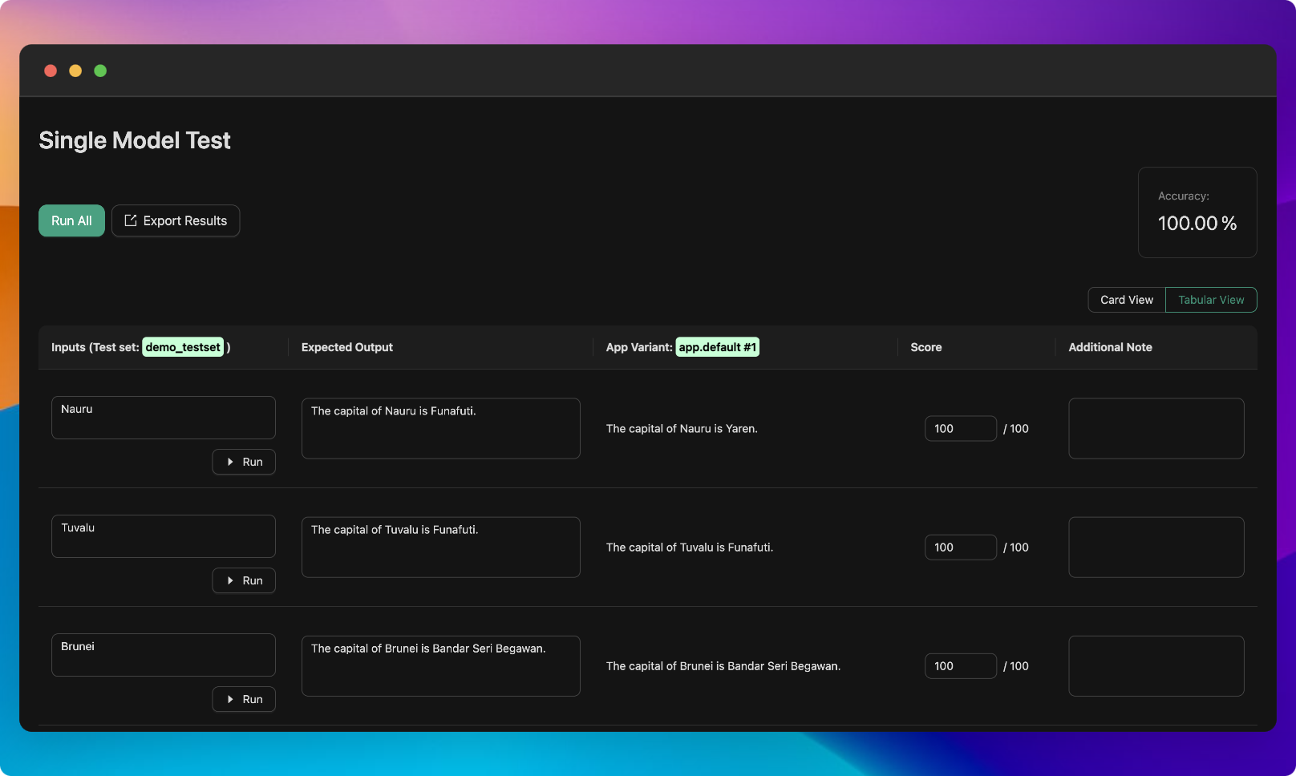Viewport: 1296px width, 776px height.
Task: Click the Additional Note column header
Action: (x=1110, y=347)
